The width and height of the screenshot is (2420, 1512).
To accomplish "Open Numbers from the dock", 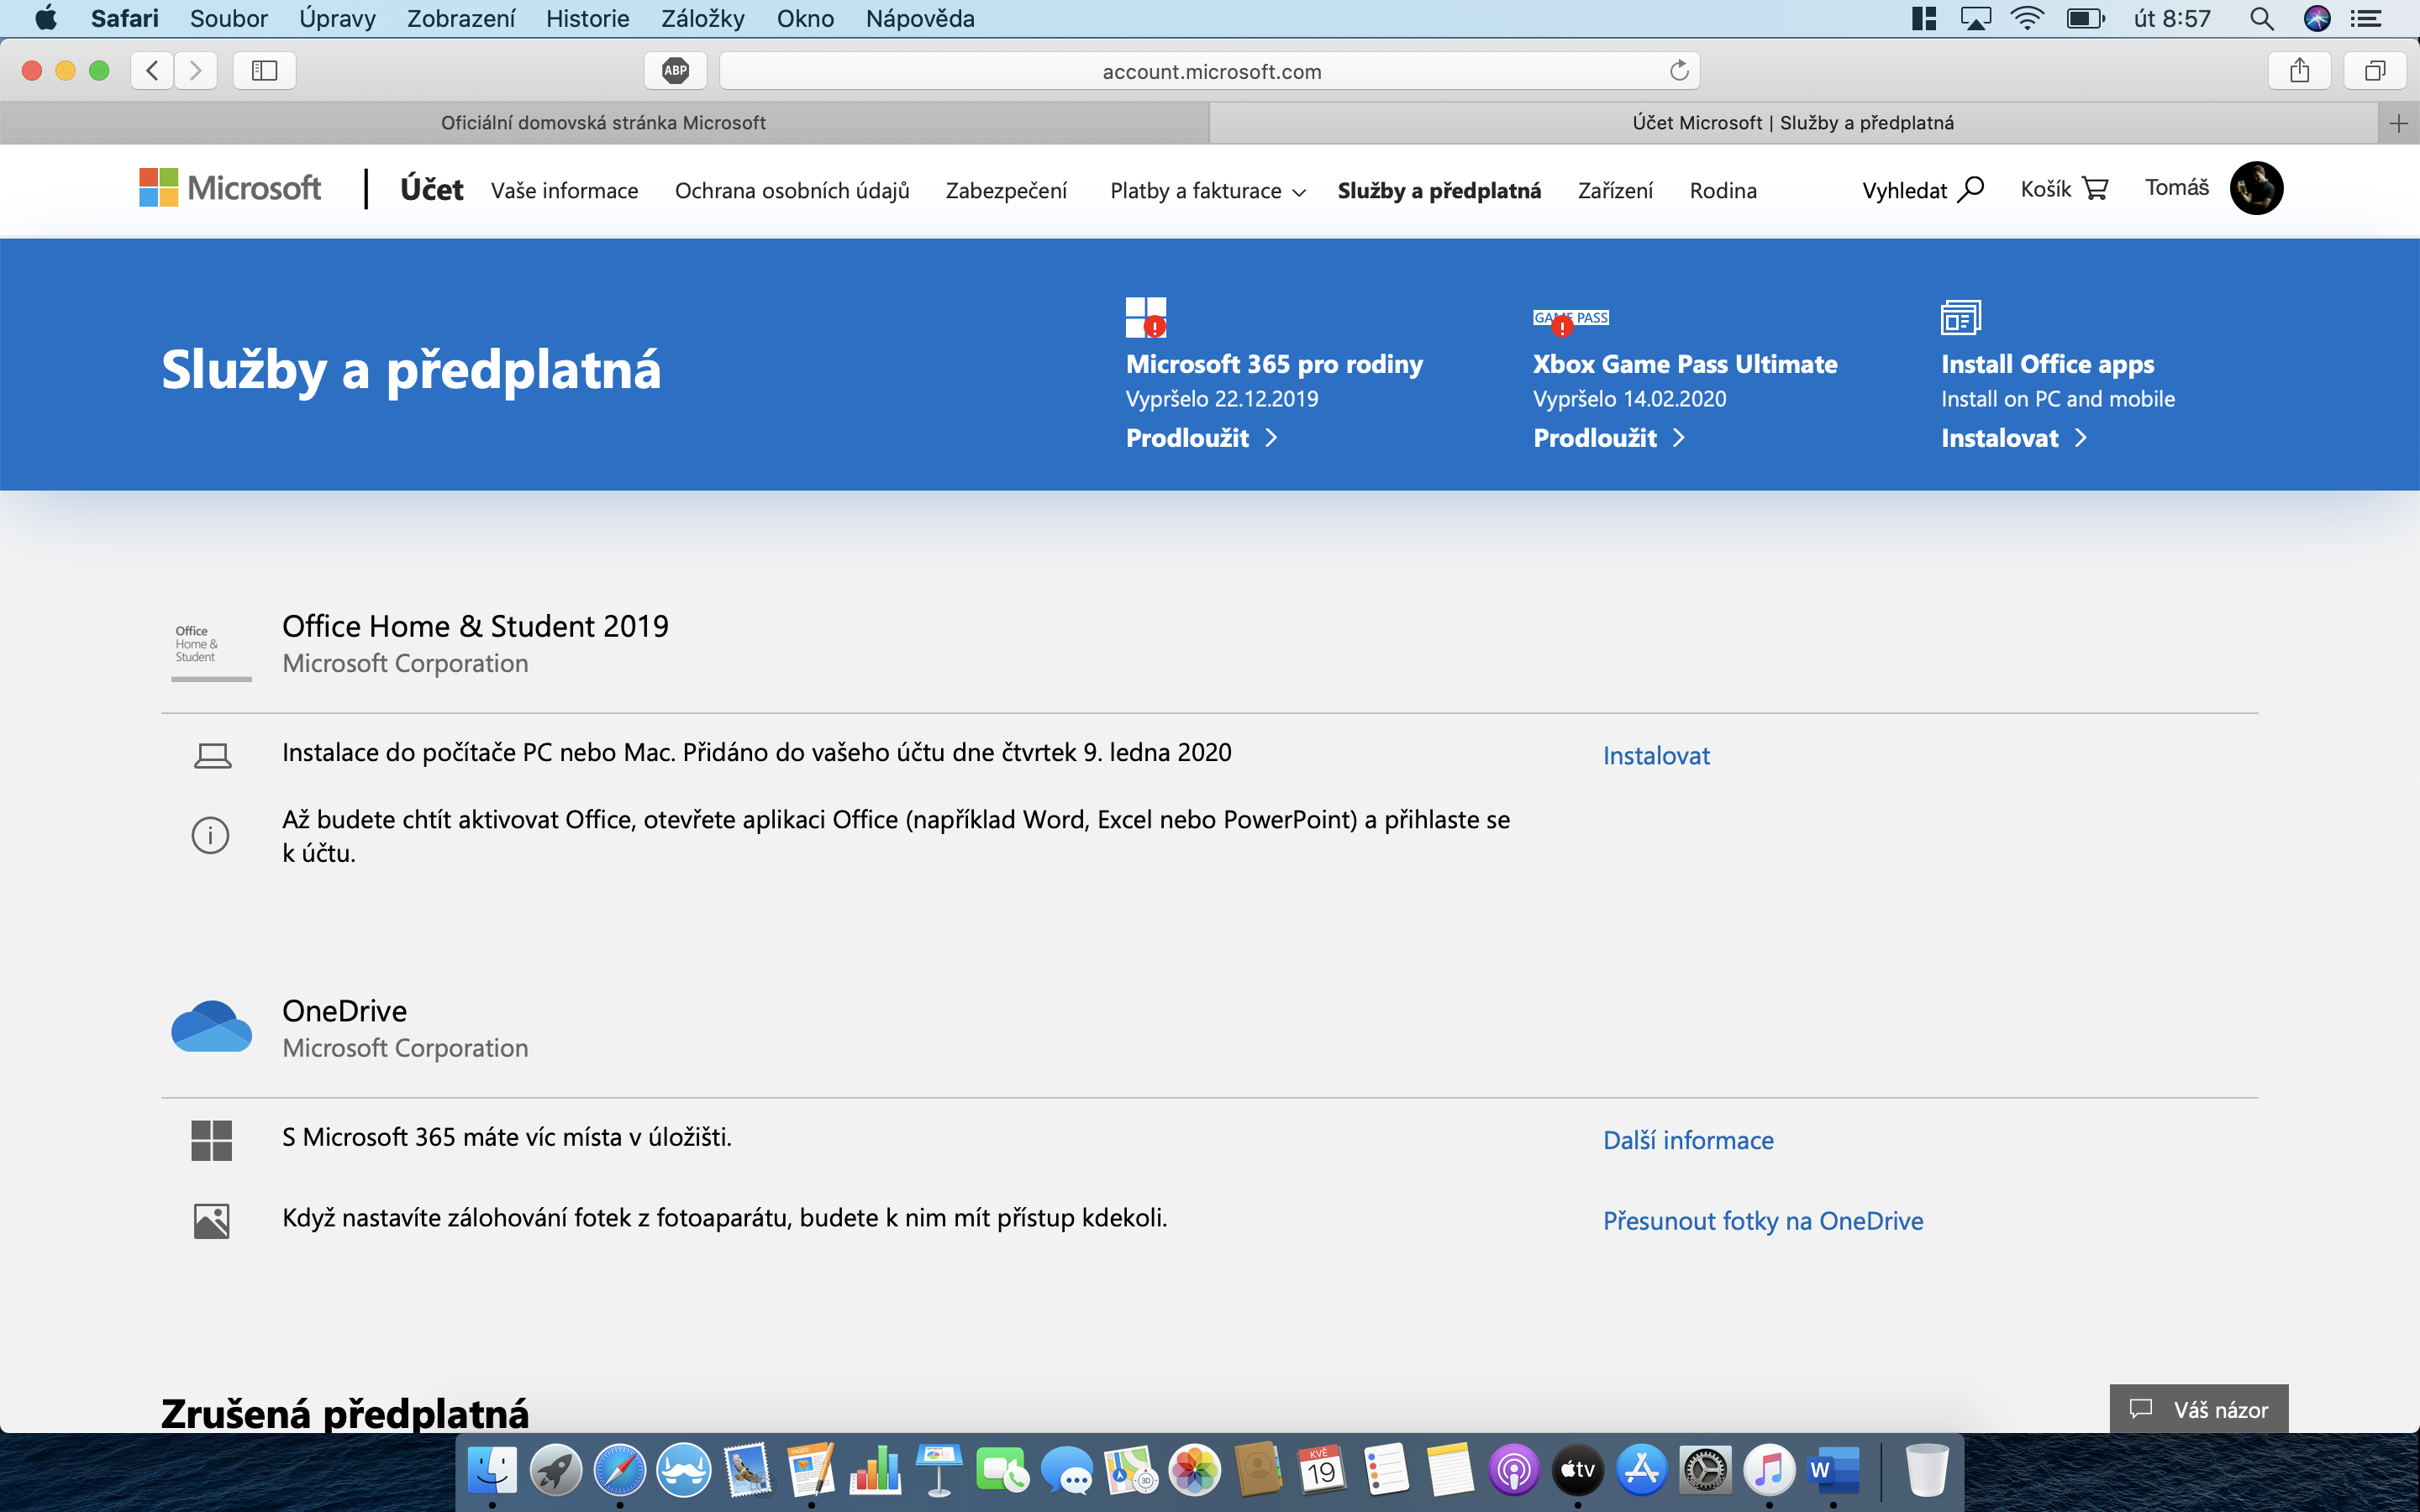I will click(x=875, y=1469).
